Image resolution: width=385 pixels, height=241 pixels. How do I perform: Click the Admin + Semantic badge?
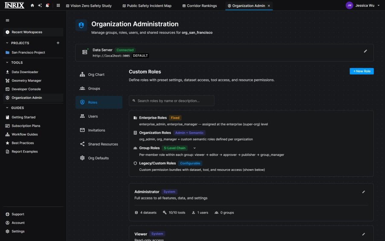pyautogui.click(x=190, y=133)
